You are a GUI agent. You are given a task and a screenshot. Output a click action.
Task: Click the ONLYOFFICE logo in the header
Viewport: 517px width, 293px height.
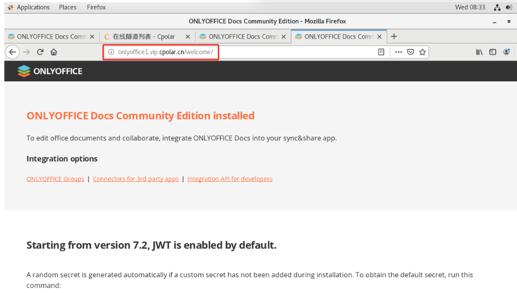coord(50,71)
